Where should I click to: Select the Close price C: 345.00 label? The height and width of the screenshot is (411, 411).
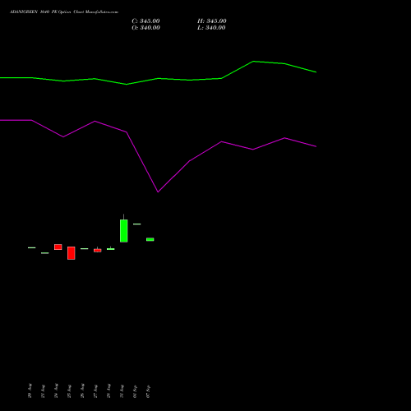click(145, 21)
